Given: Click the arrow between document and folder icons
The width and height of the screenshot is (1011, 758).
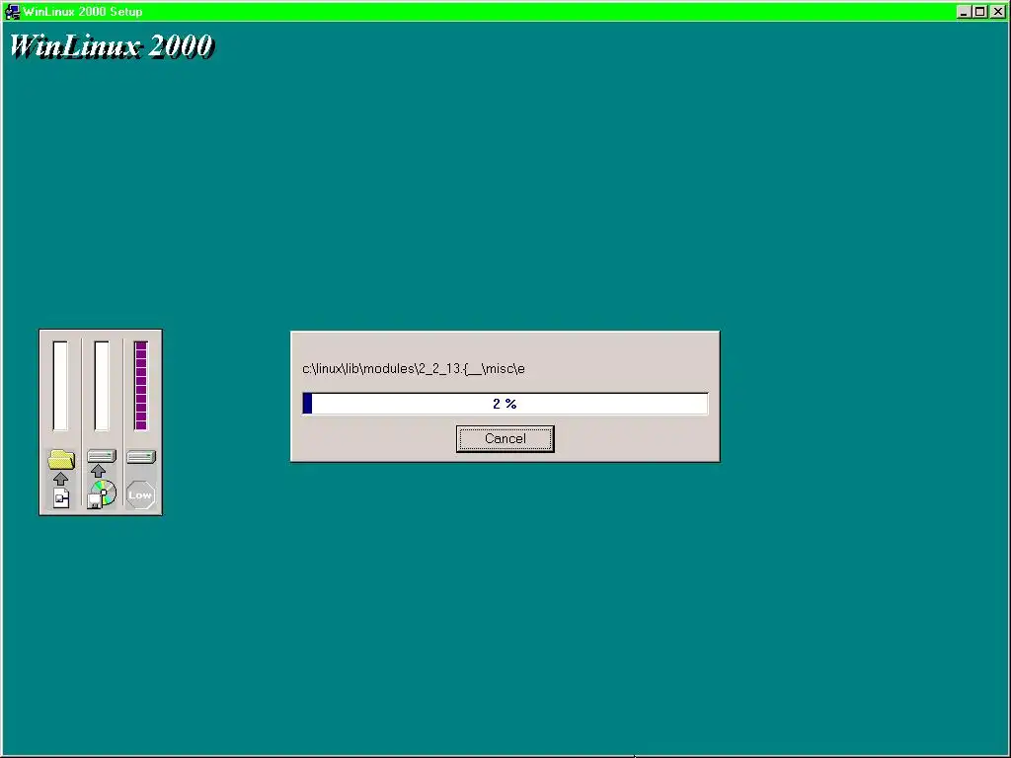Looking at the screenshot, I should 60,479.
